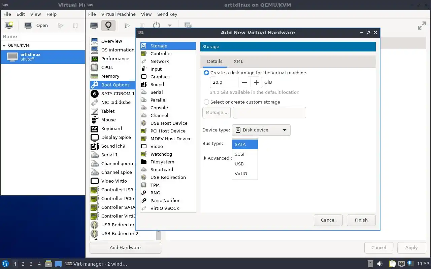Select MDEV Host Device entry

[x=168, y=139]
